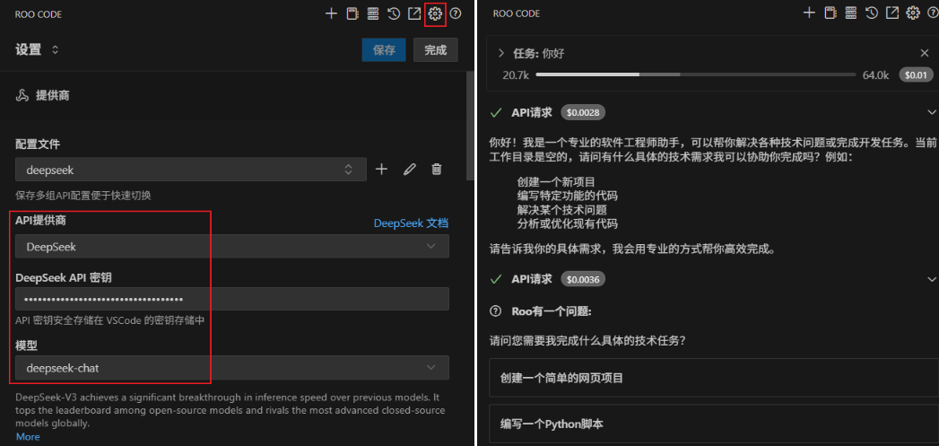The image size is (939, 446).
Task: Open settings gear in left Roo Code panel
Action: [x=436, y=13]
